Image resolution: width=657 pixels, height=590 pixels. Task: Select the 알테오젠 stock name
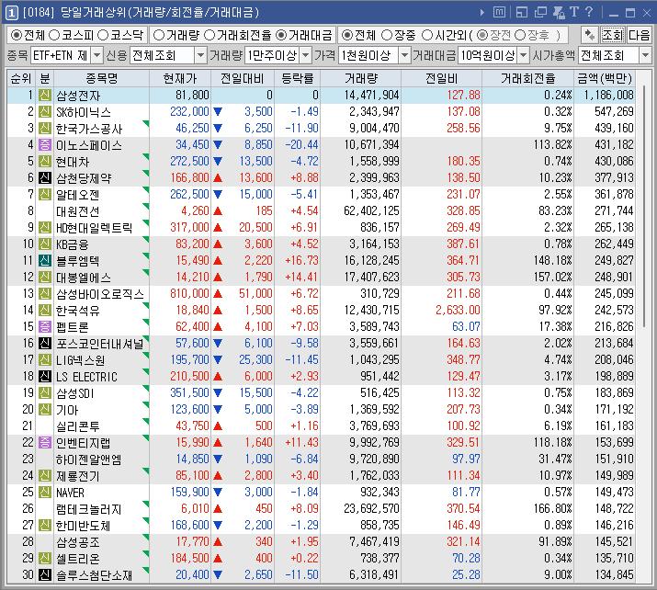(78, 195)
